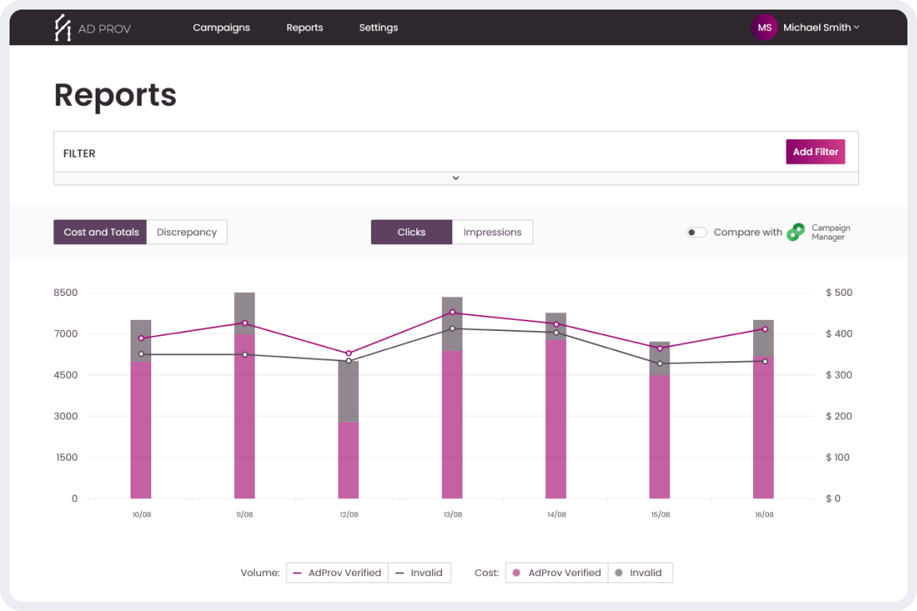Select the Cost and Totals view

coord(100,232)
